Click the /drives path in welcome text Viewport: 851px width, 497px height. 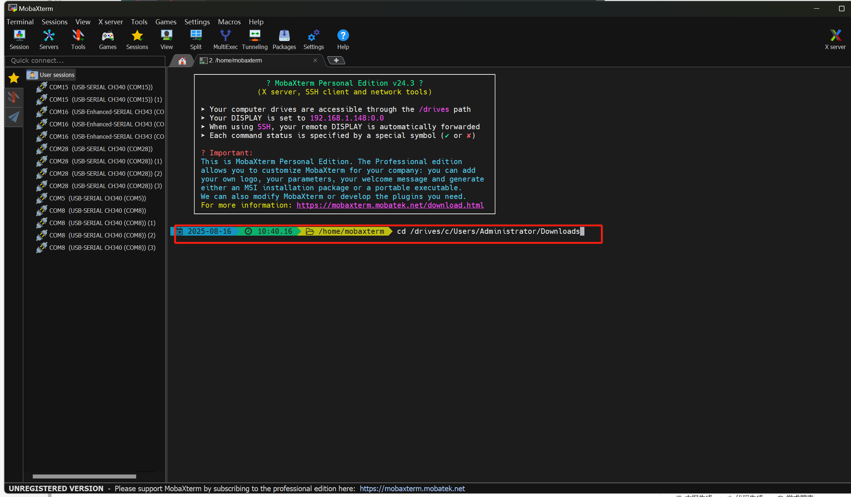(434, 109)
